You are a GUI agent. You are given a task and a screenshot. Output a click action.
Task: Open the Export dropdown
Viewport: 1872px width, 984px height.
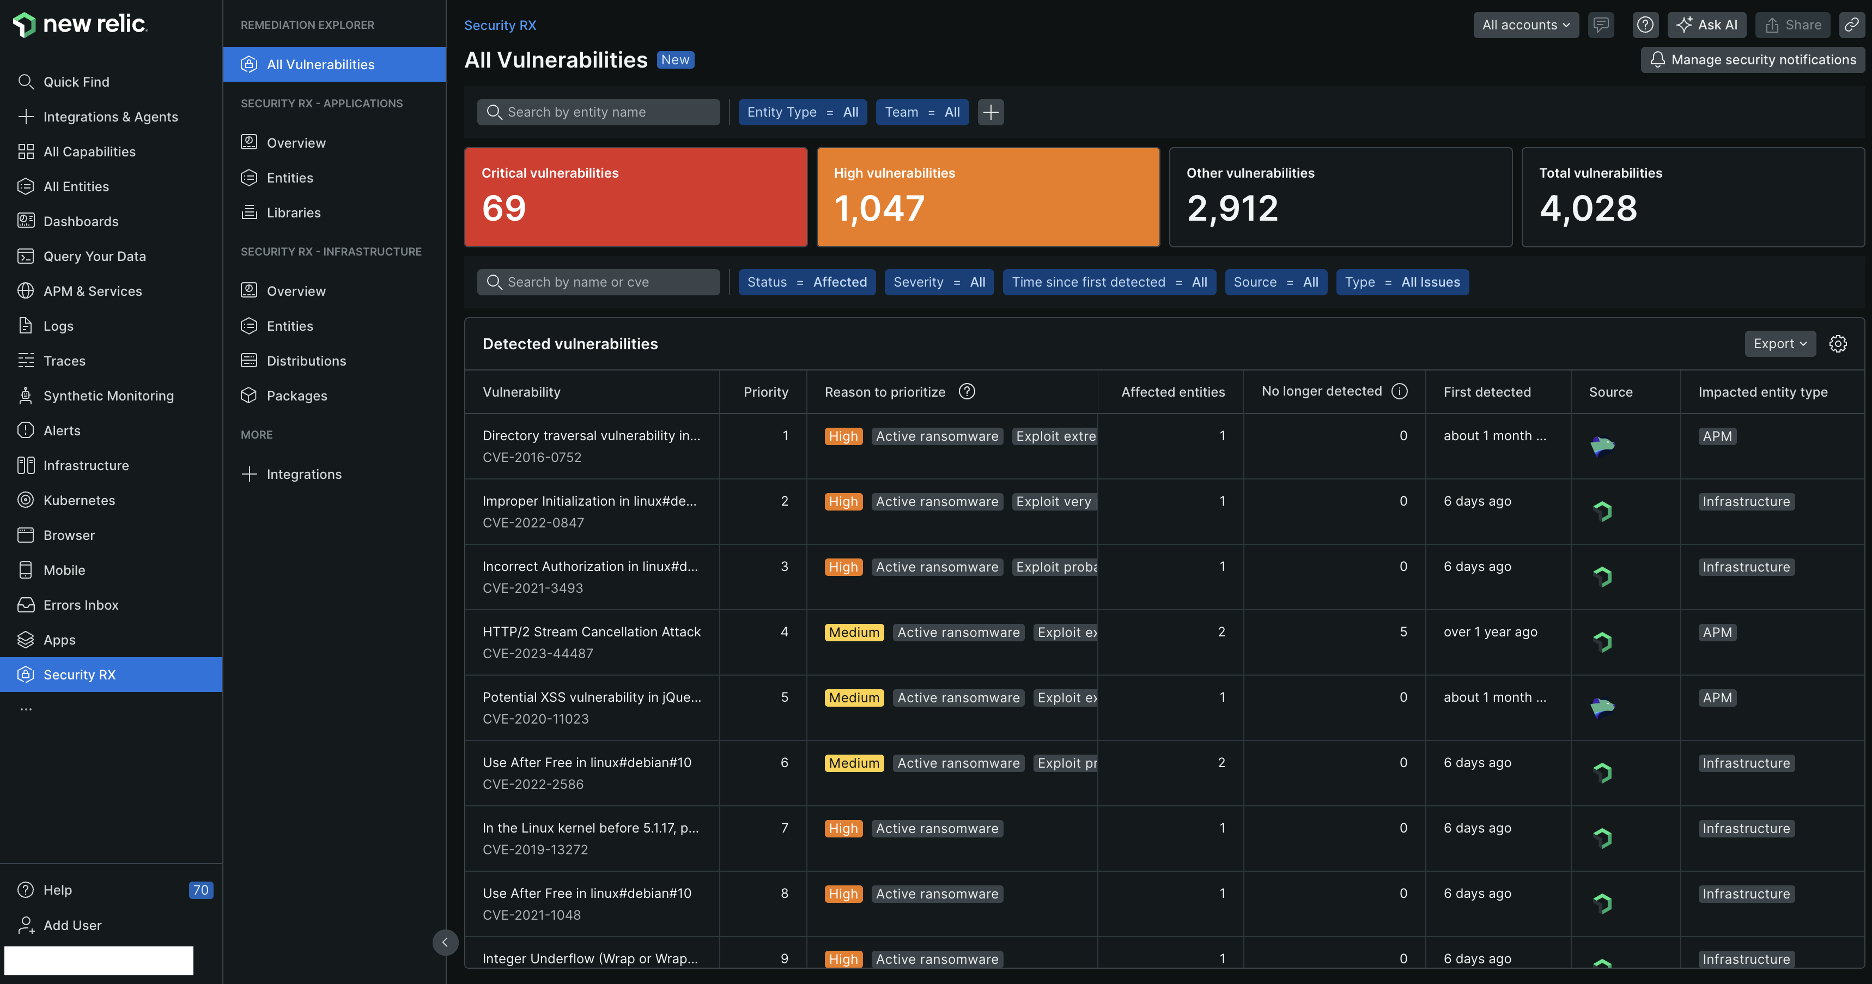[x=1780, y=344]
